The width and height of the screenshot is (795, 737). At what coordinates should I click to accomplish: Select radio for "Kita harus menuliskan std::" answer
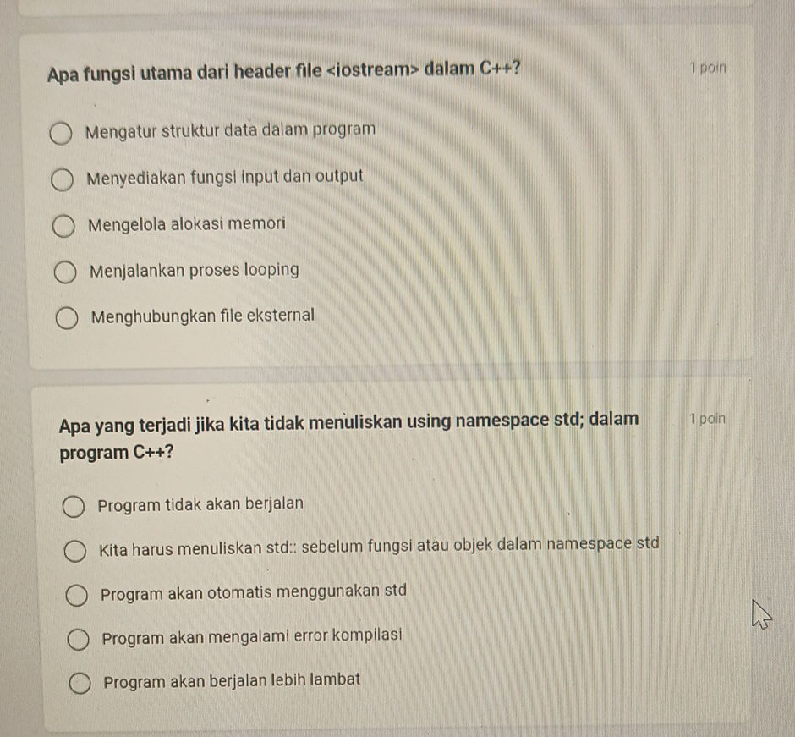(x=75, y=553)
